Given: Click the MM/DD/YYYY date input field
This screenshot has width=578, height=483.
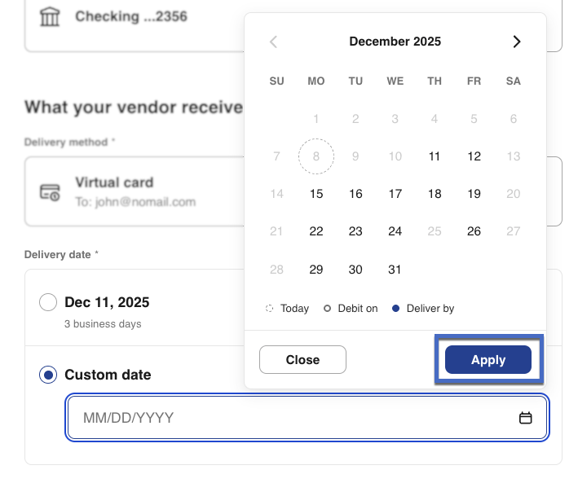Looking at the screenshot, I should 293,418.
